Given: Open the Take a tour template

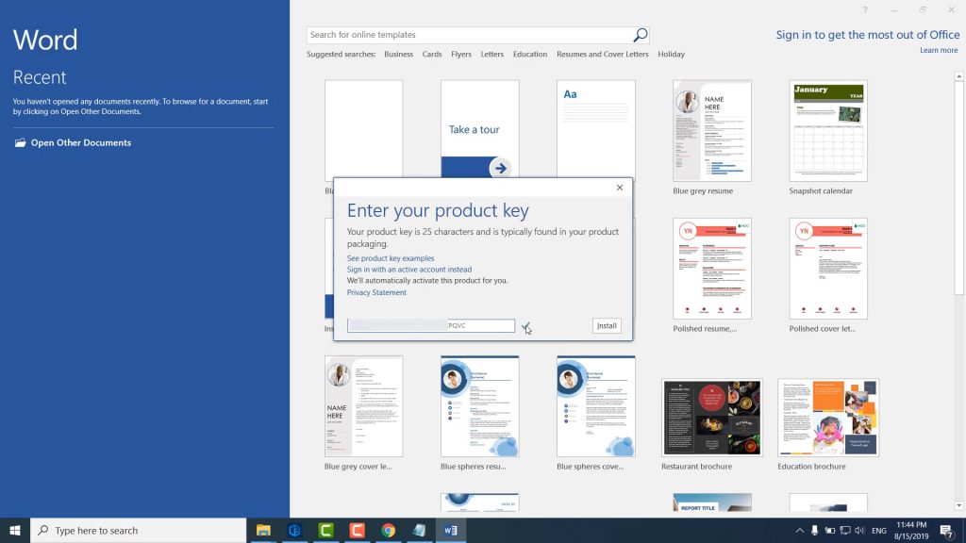Looking at the screenshot, I should tap(480, 128).
